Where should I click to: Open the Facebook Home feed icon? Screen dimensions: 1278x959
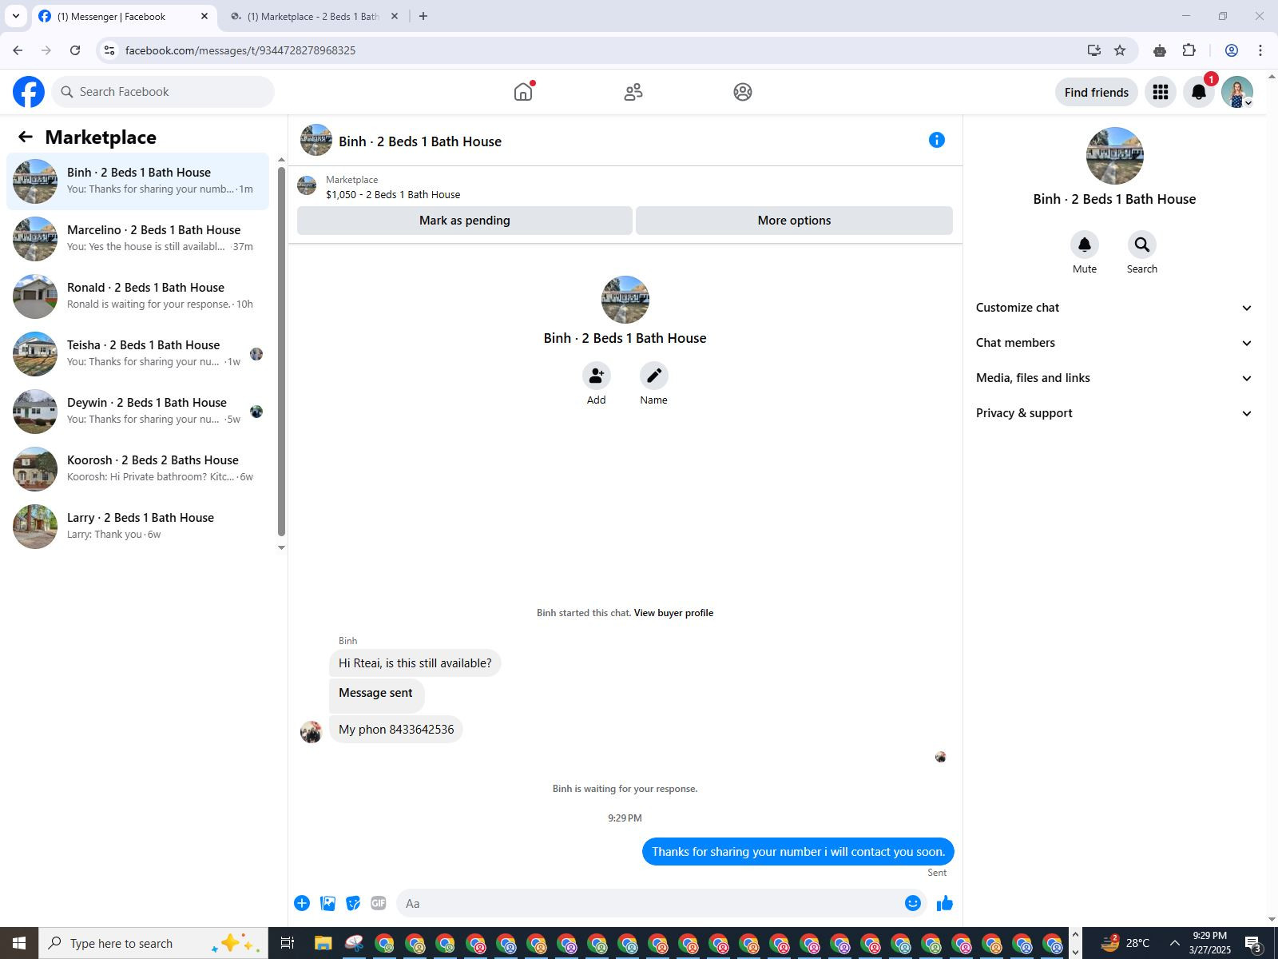[523, 92]
